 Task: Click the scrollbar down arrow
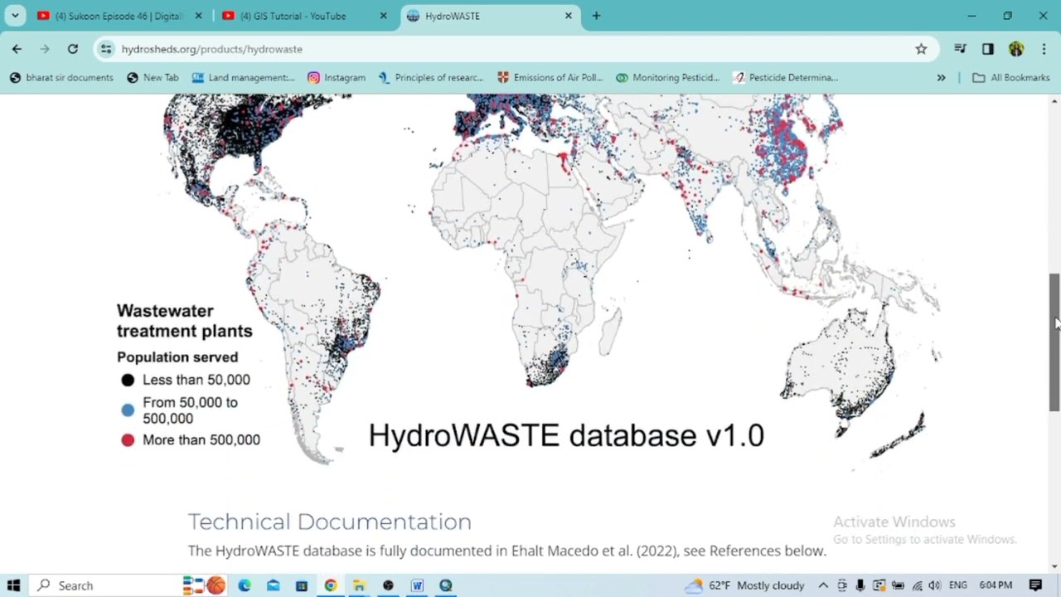pyautogui.click(x=1054, y=567)
